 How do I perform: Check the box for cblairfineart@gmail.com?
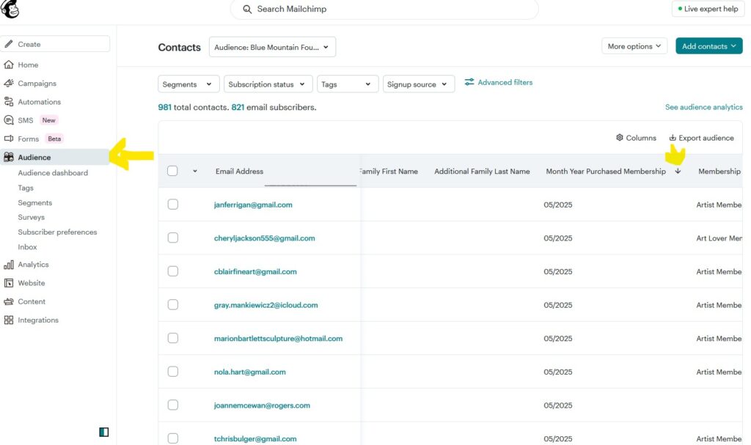[173, 271]
